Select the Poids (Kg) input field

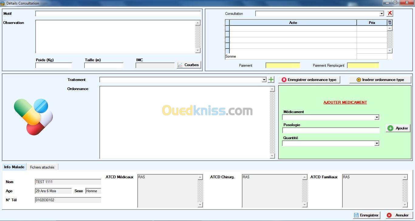click(54, 65)
